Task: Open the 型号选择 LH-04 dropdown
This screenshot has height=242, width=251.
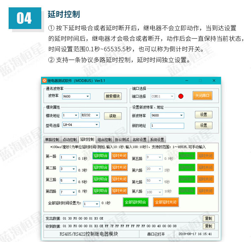Action: tap(81, 125)
